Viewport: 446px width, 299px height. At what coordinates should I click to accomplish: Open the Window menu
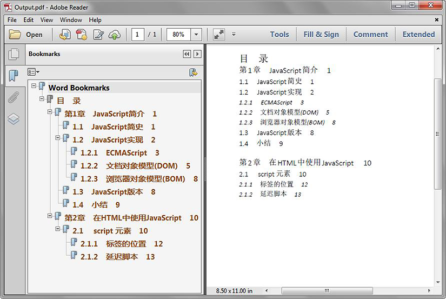[71, 20]
